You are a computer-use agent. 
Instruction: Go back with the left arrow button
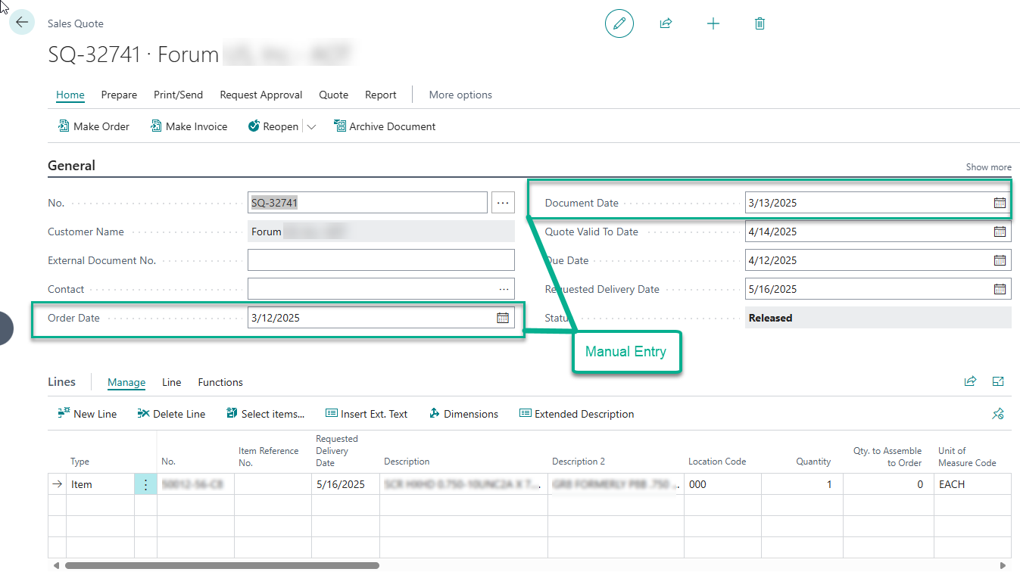[21, 22]
